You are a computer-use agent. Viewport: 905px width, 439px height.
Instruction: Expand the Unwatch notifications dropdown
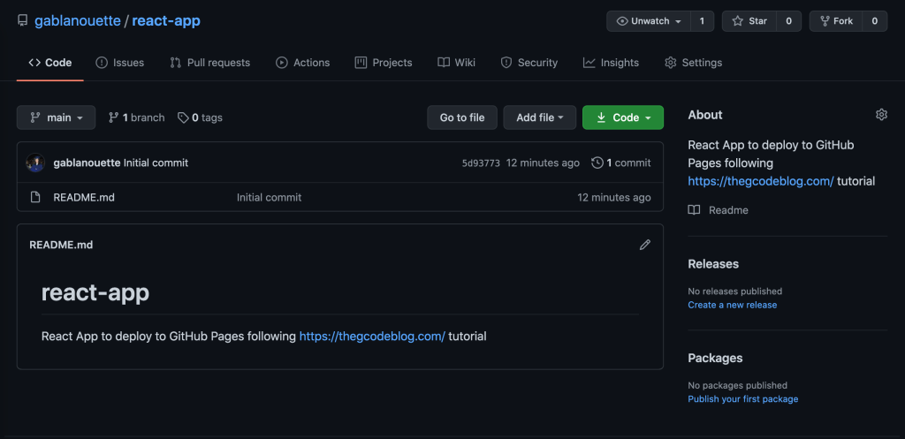[650, 21]
